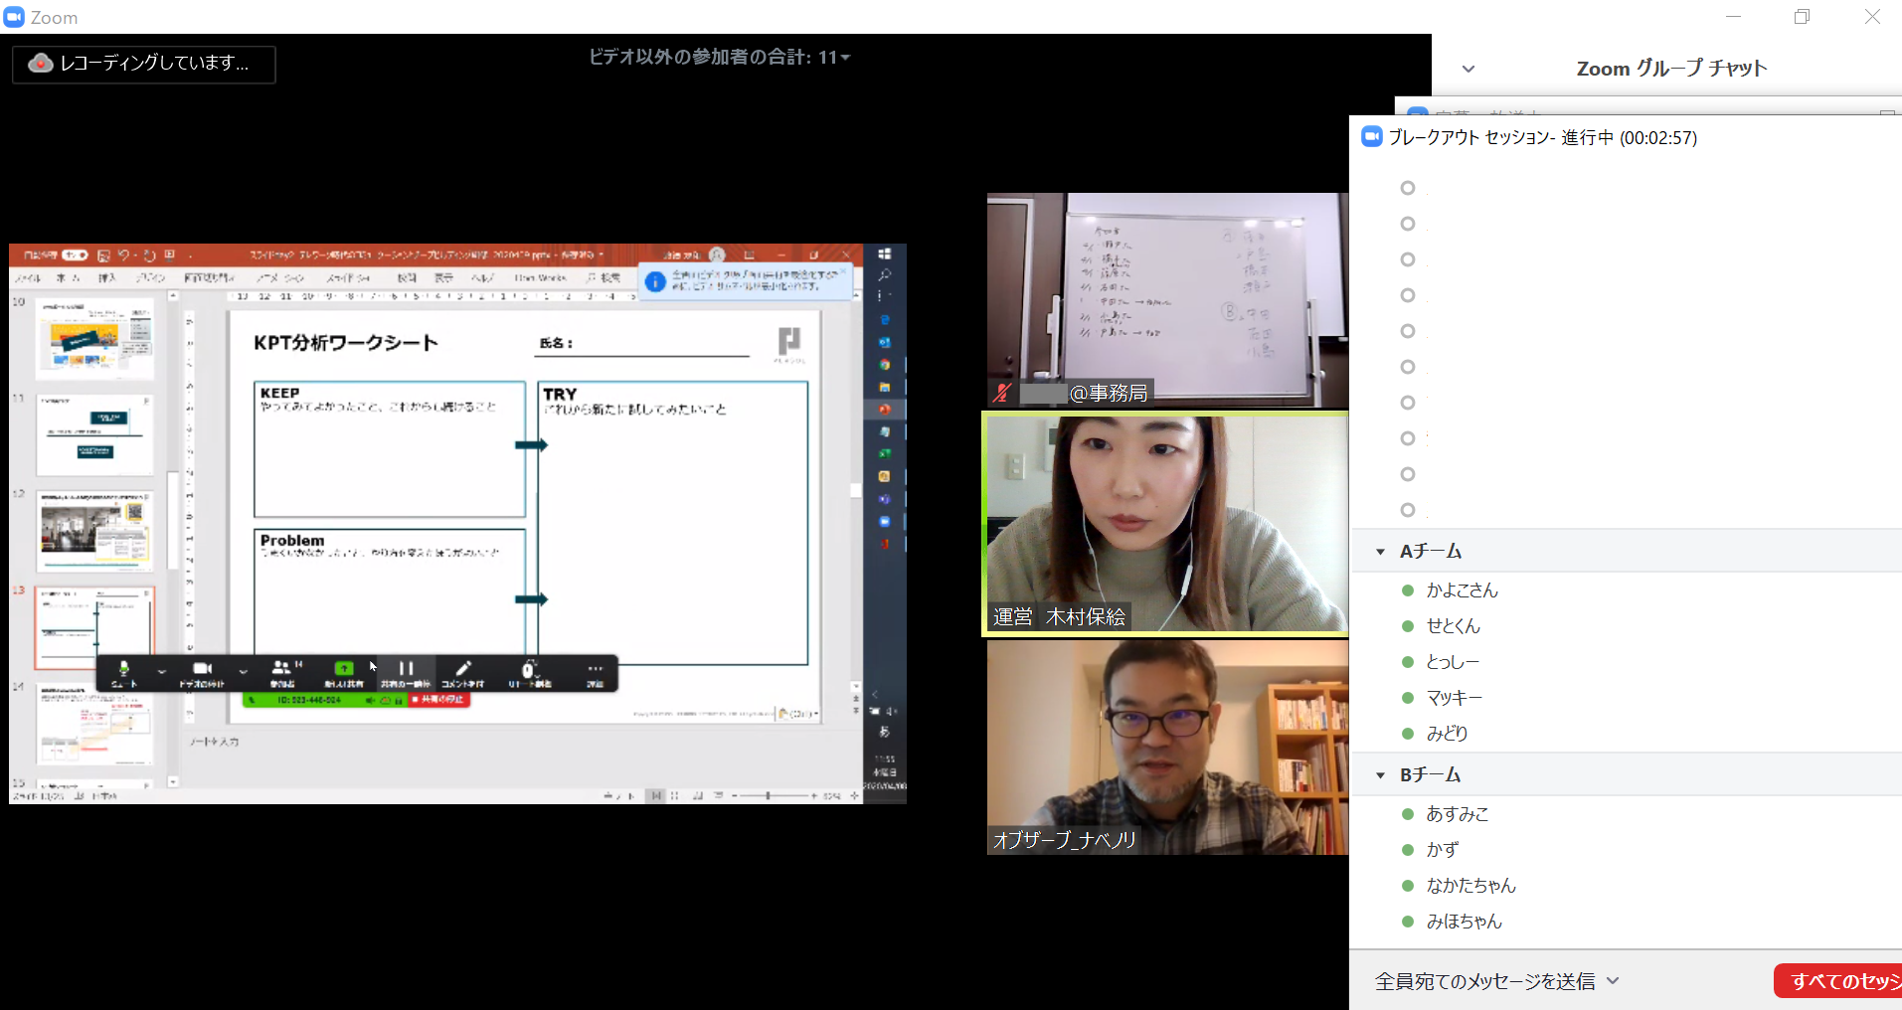
Task: Open the participants icon in shared toolbar
Action: click(282, 670)
